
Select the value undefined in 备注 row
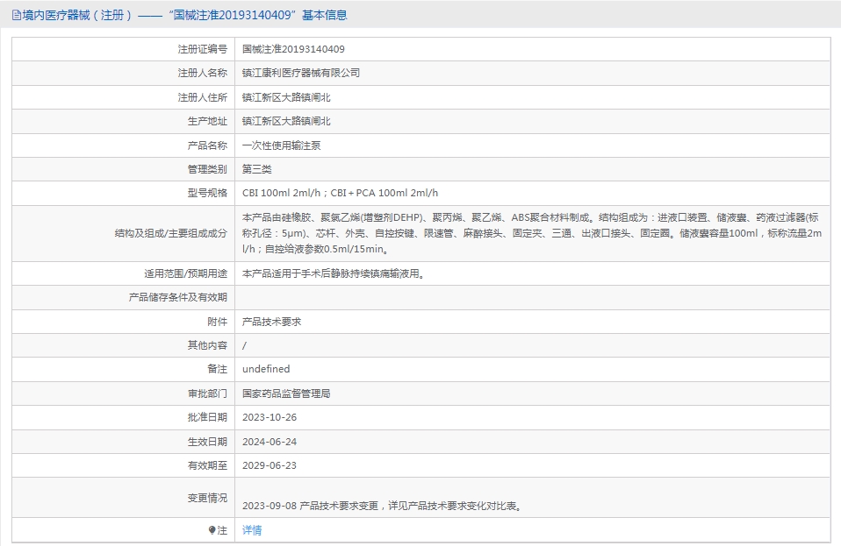266,369
